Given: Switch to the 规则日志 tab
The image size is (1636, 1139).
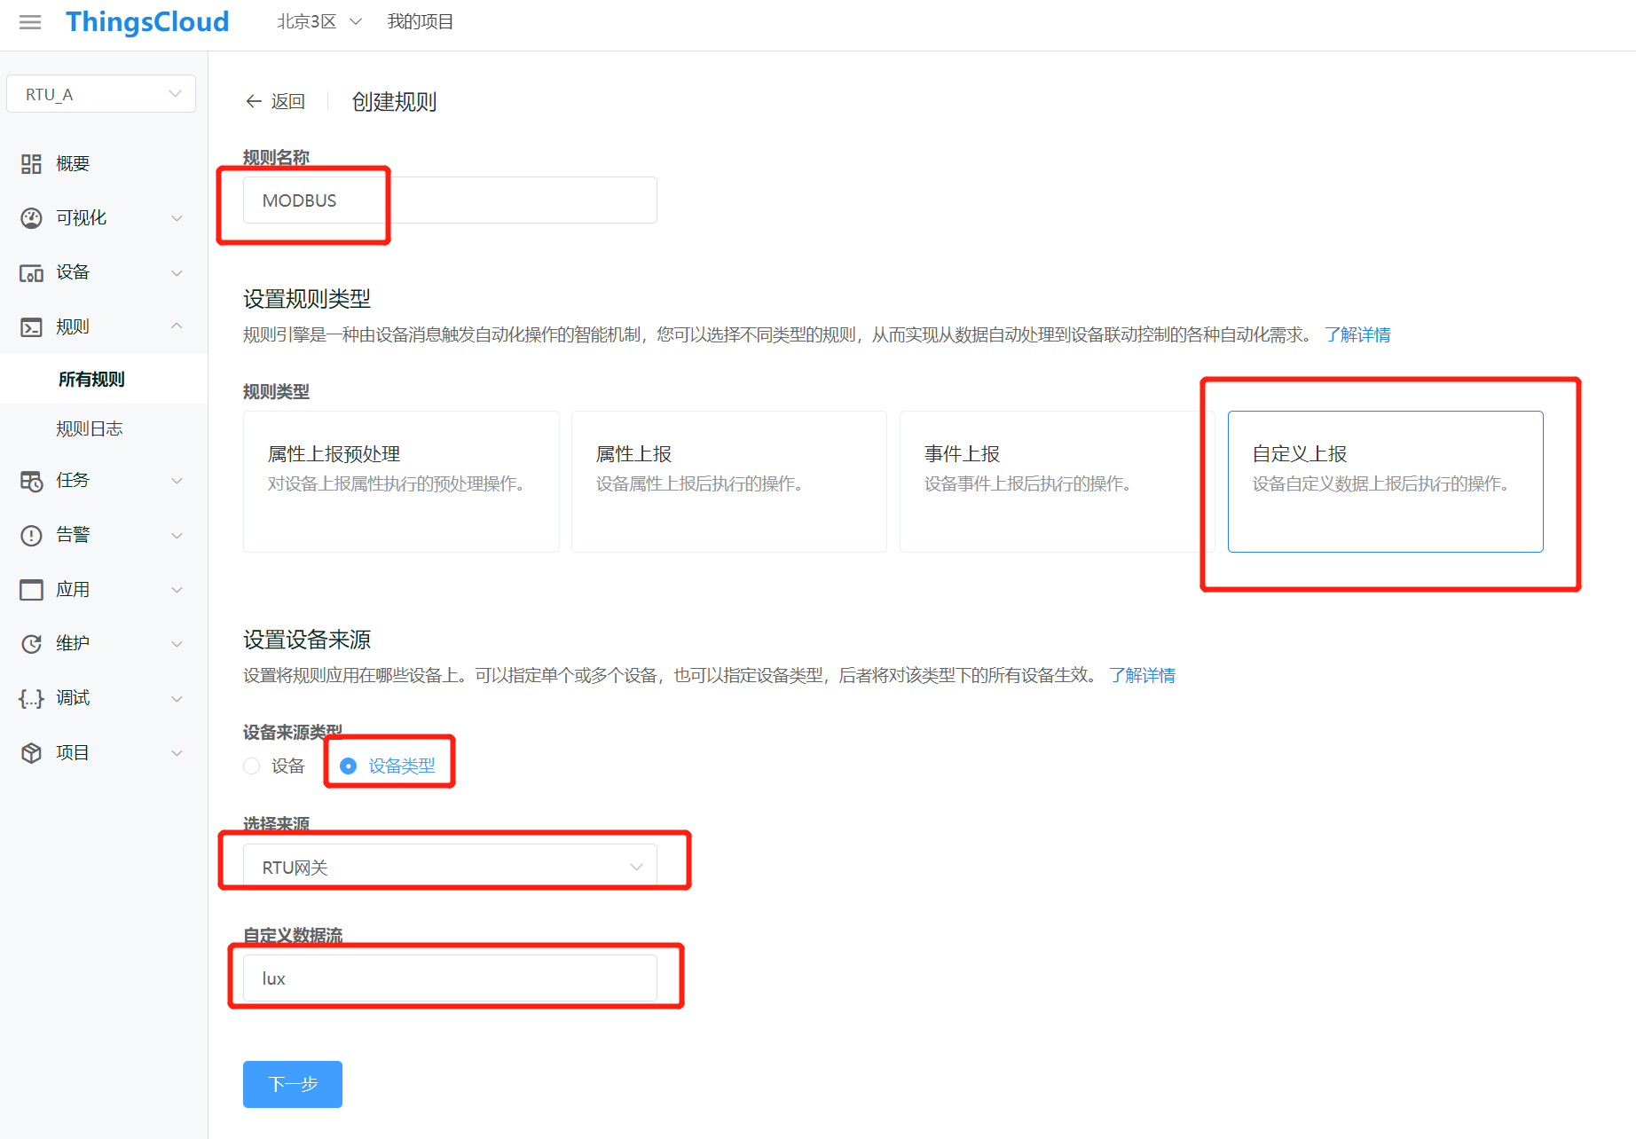Looking at the screenshot, I should (x=90, y=428).
